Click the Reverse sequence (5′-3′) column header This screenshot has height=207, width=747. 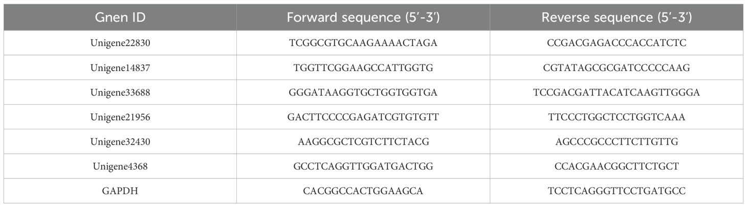pyautogui.click(x=617, y=17)
